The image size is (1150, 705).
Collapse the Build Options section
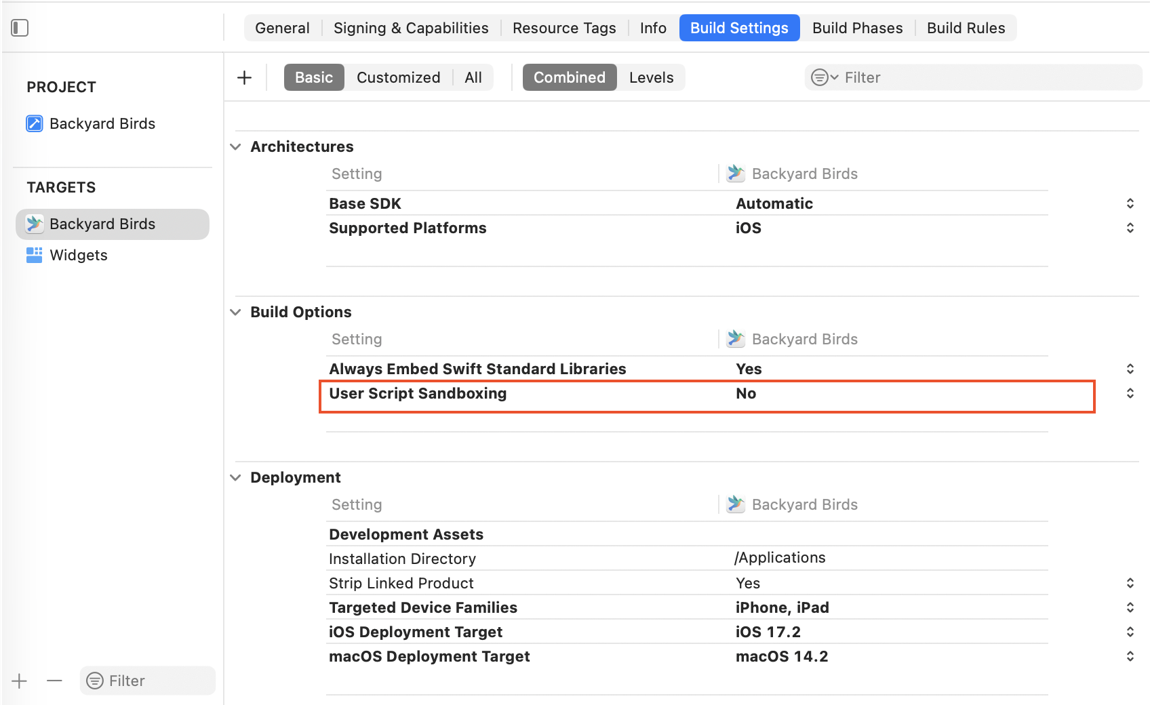[x=235, y=313]
